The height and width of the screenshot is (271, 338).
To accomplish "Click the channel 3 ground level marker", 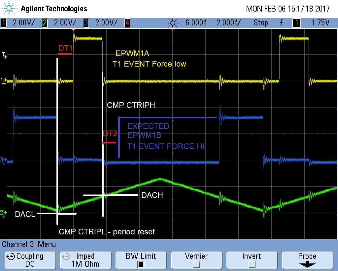I will coord(3,160).
